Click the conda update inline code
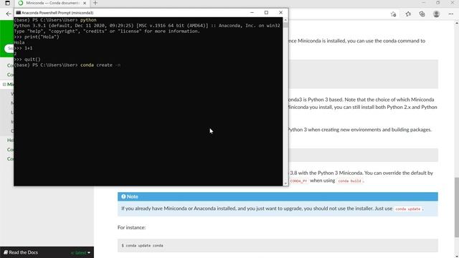The image size is (459, 258). coord(408,209)
